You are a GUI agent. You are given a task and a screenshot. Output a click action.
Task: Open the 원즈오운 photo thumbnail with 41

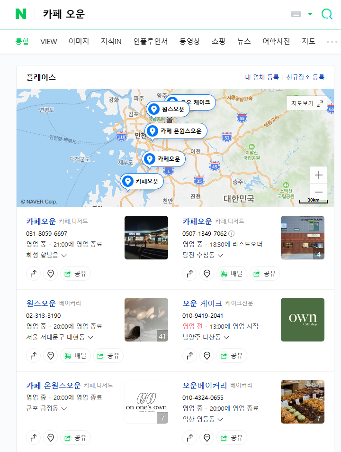click(146, 320)
